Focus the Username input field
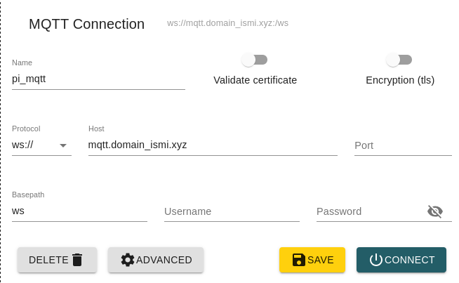This screenshot has height=283, width=459. coord(232,211)
